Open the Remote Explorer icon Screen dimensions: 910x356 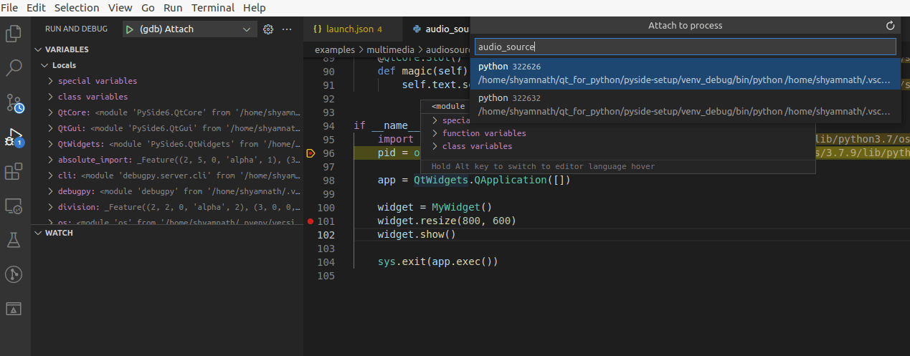(14, 206)
